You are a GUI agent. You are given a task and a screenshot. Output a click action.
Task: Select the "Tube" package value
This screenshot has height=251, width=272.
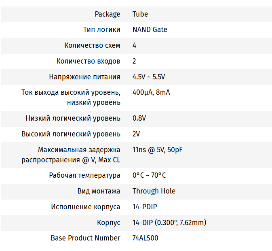click(x=140, y=14)
